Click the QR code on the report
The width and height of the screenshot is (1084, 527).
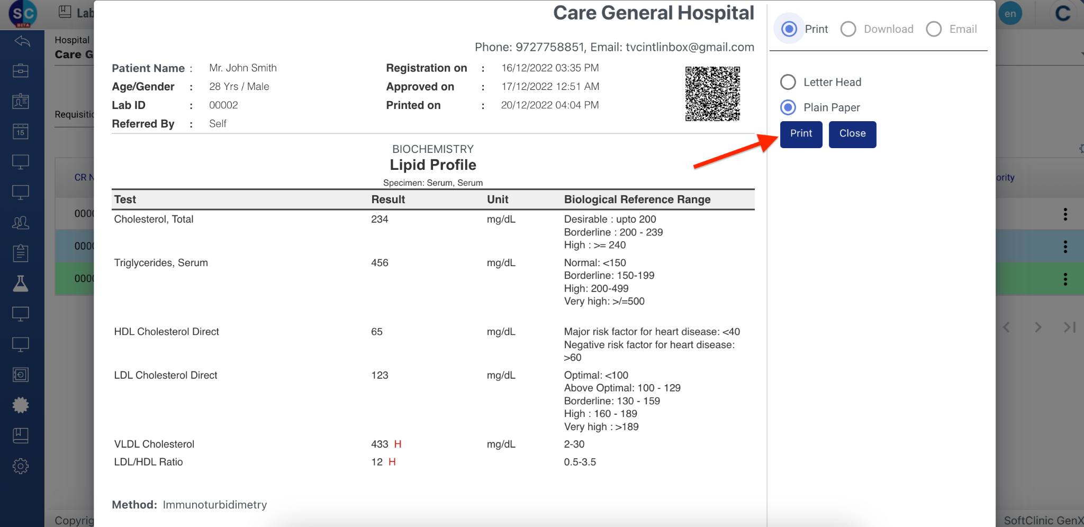point(712,94)
